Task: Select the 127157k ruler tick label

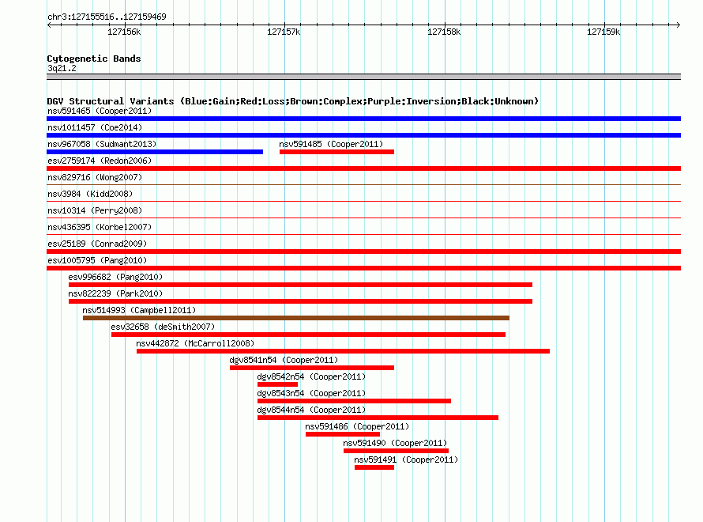Action: coord(284,32)
